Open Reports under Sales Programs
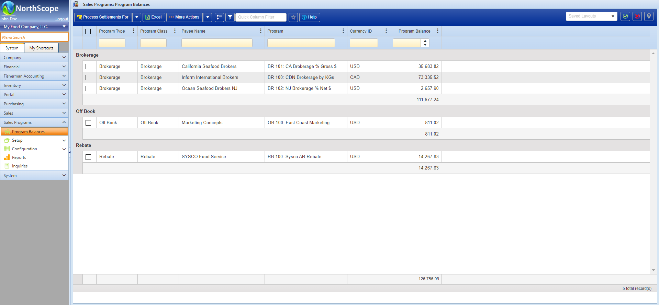 pos(19,157)
